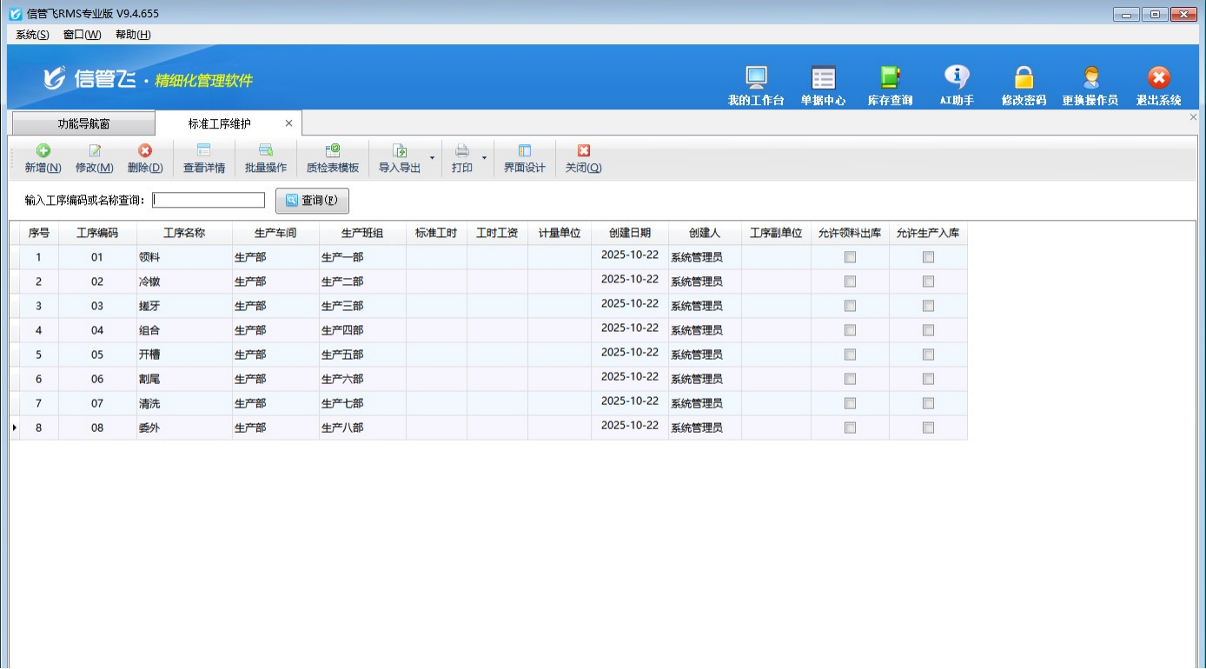Image resolution: width=1206 pixels, height=669 pixels.
Task: Switch to the 功能导航窗 tab
Action: 83,123
